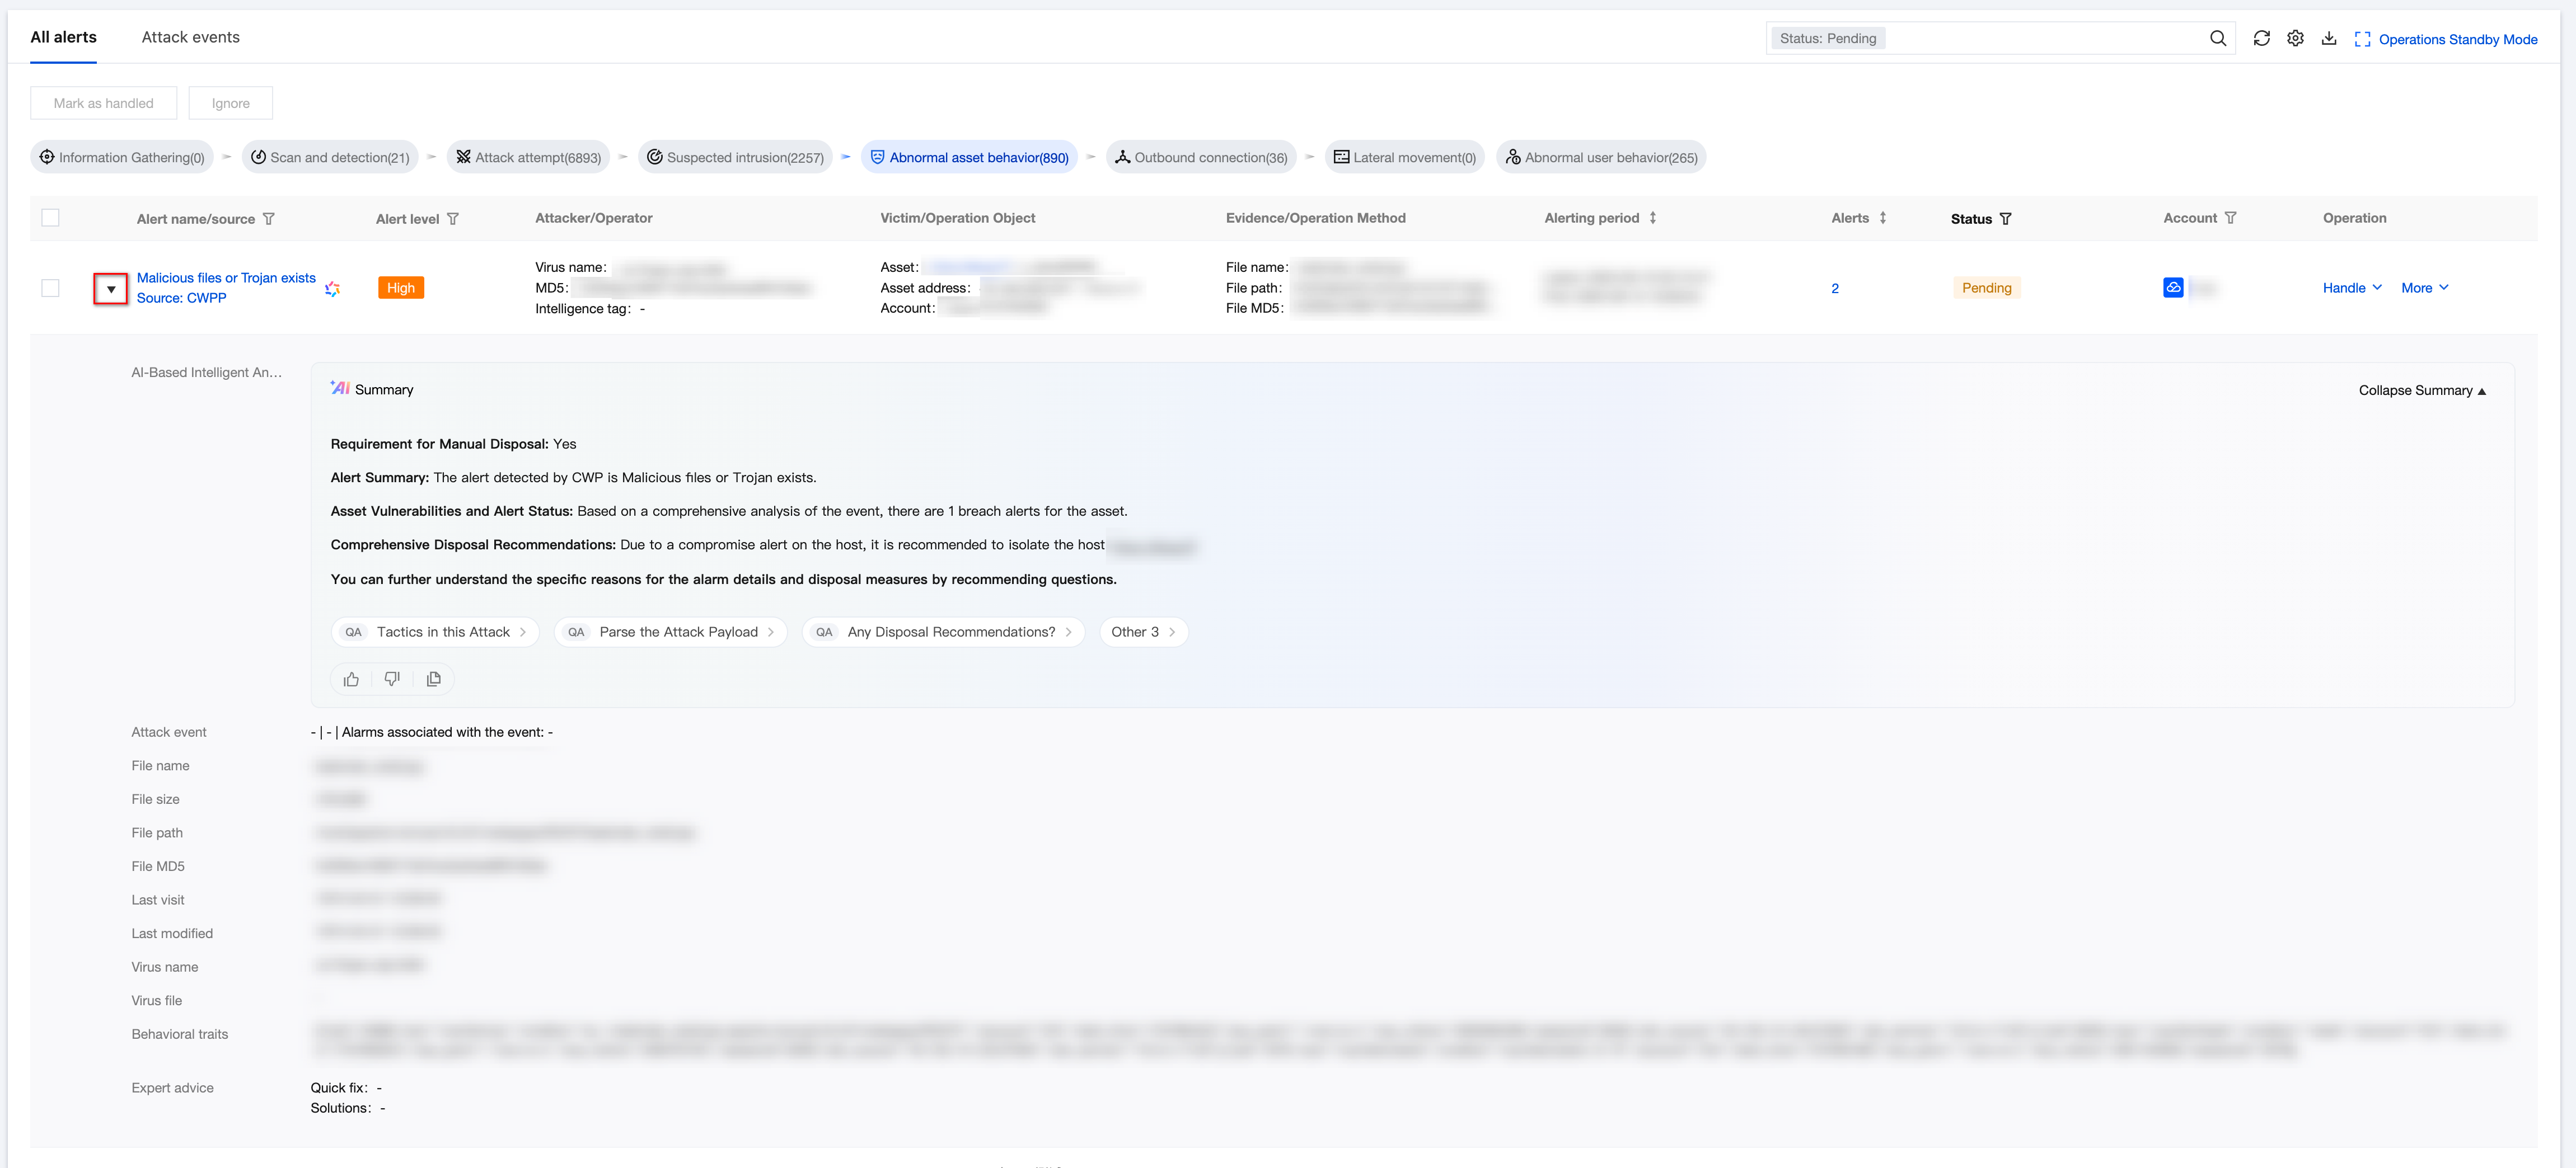Expand the More operations dropdown
2576x1168 pixels.
click(2424, 288)
